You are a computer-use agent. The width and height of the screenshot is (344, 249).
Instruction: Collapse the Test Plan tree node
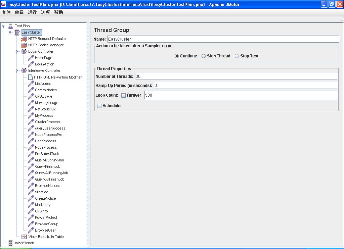[3, 26]
